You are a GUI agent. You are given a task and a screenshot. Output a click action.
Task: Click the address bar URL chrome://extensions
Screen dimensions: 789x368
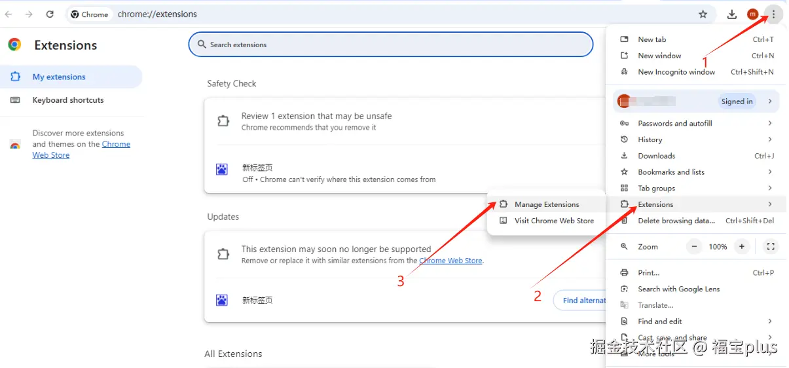pyautogui.click(x=157, y=14)
